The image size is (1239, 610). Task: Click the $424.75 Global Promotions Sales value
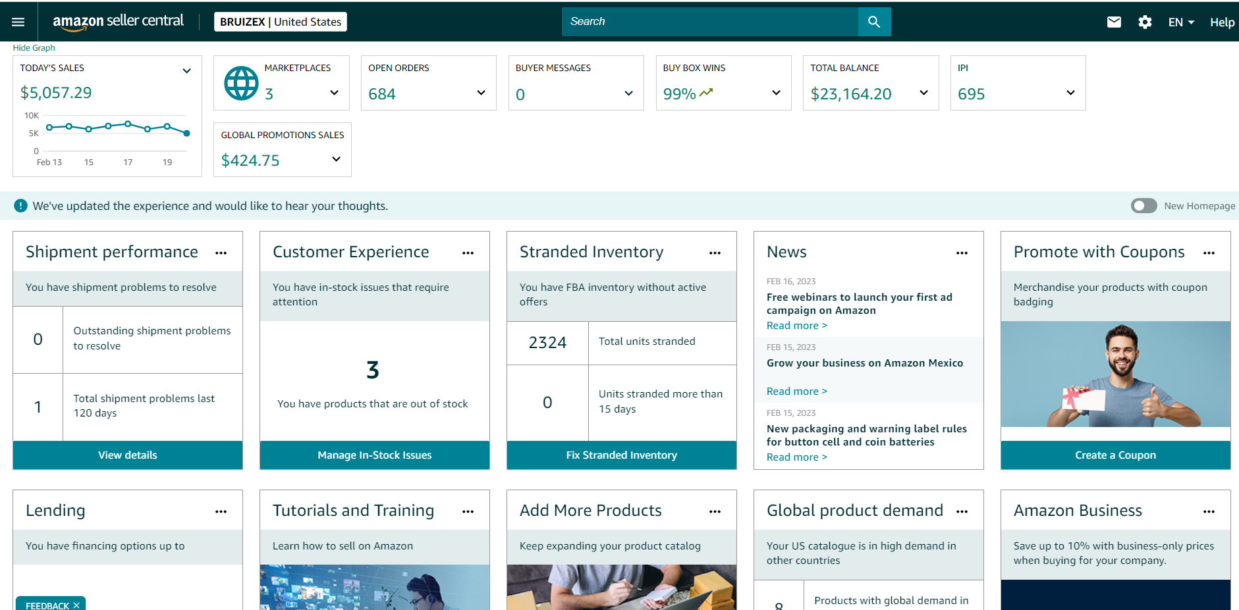tap(250, 161)
